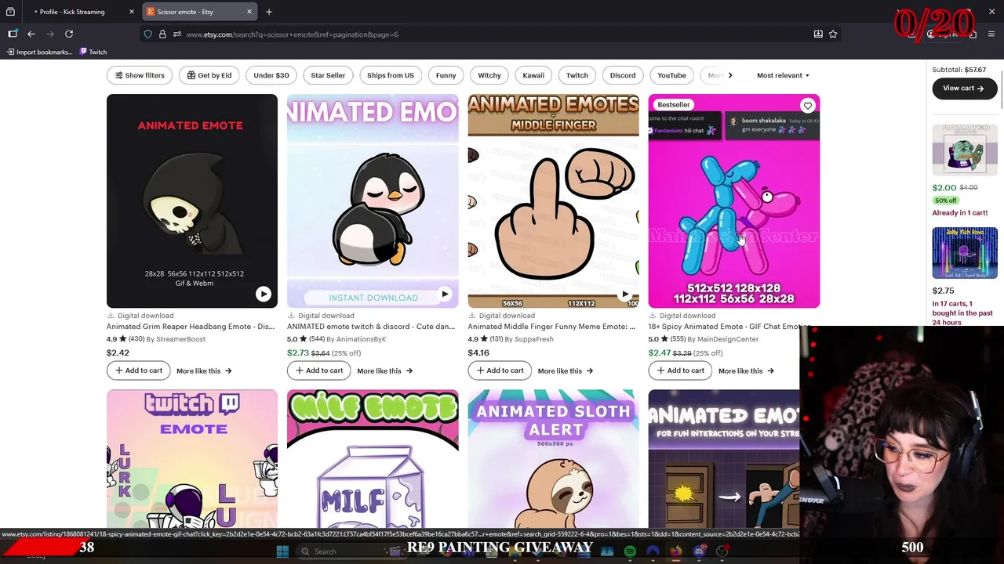This screenshot has width=1004, height=564.
Task: Add Middle Finger emote to cart
Action: (500, 371)
